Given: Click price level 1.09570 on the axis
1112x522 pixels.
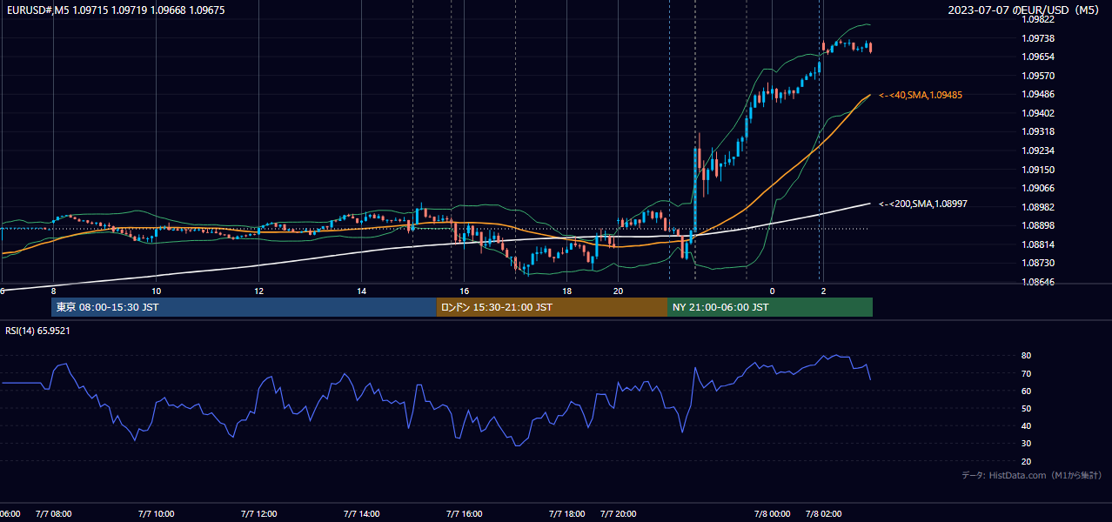Looking at the screenshot, I should tap(1038, 76).
